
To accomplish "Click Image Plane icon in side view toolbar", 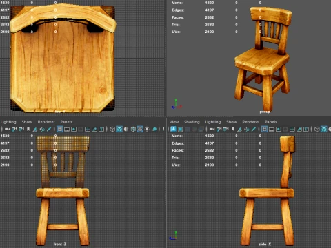I will click(240, 129).
